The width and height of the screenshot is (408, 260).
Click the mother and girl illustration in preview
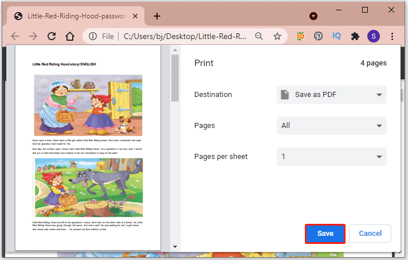point(88,105)
